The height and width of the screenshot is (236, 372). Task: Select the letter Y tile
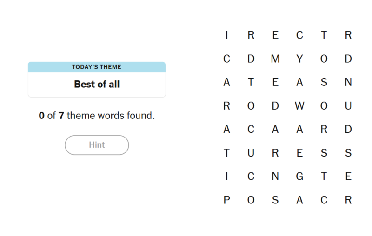point(299,59)
